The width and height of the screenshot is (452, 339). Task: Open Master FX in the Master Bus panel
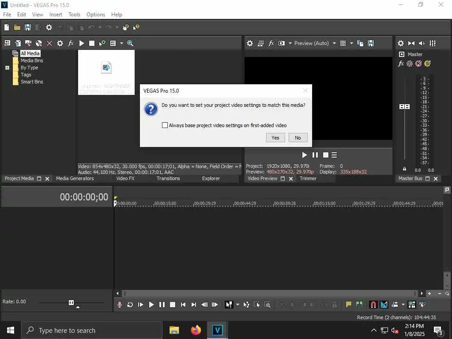401,64
